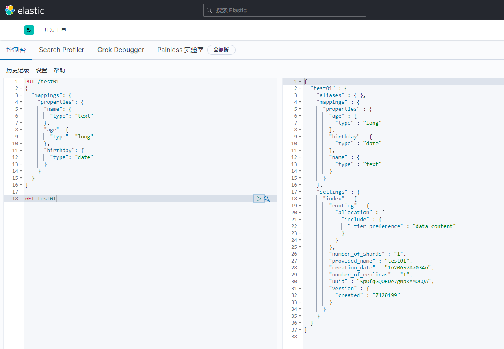Viewport: 504px width, 349px height.
Task: Click the "number_of_shards" response line
Action: pyautogui.click(x=368, y=254)
